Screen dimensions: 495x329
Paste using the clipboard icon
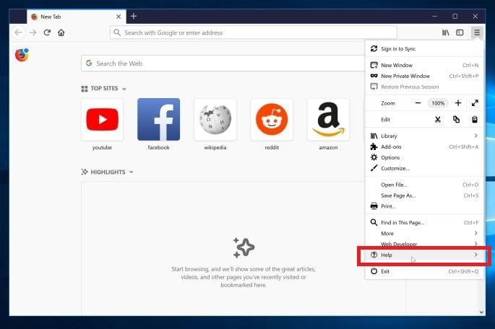[x=475, y=120]
